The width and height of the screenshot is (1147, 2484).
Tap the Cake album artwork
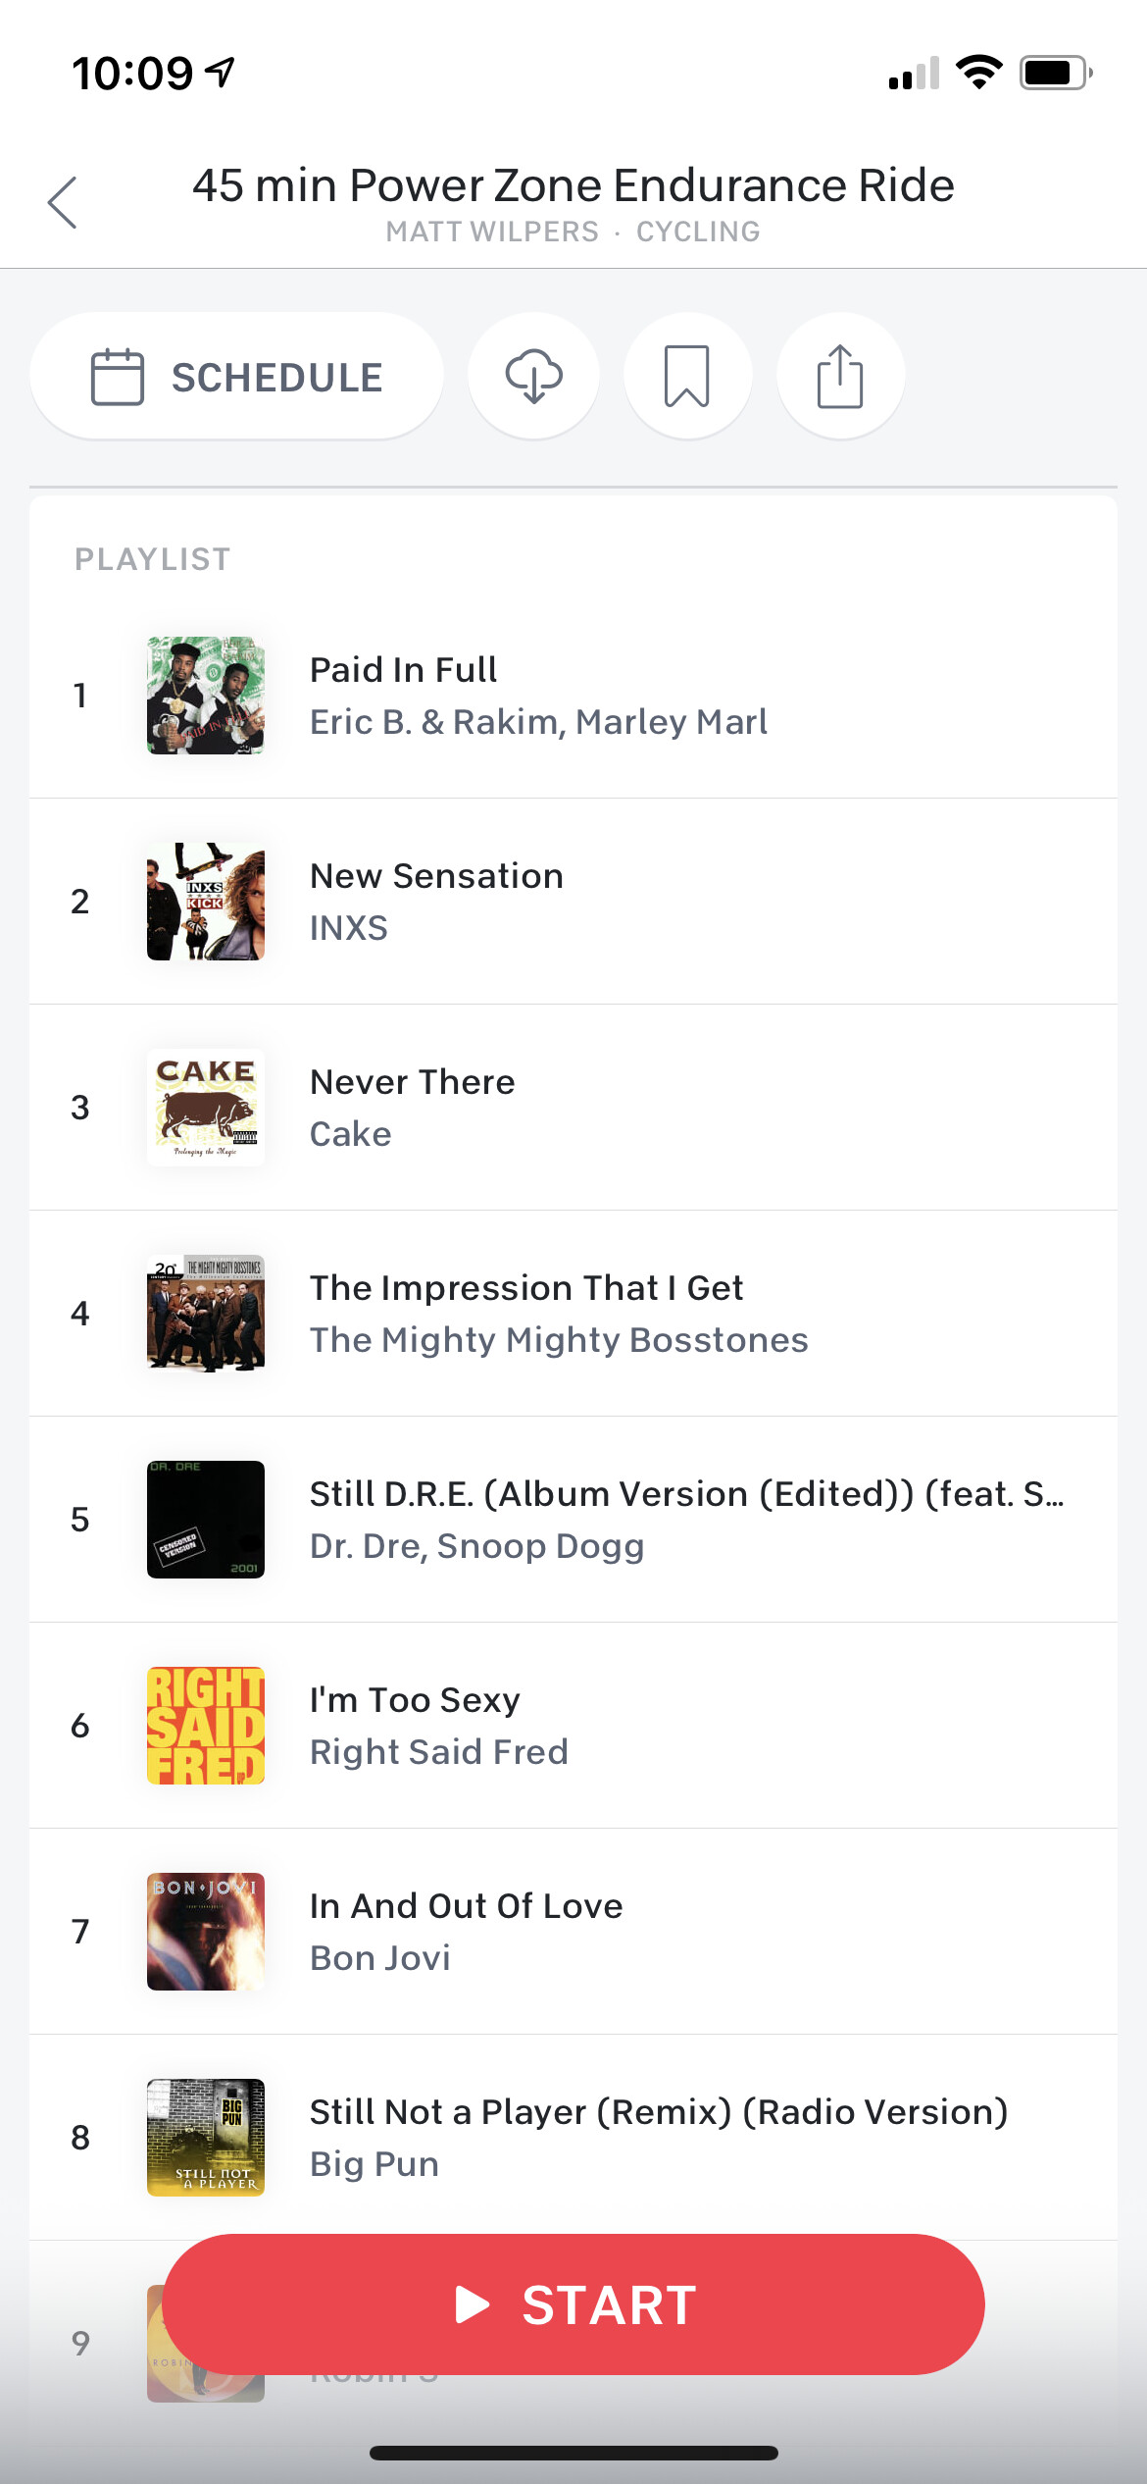206,1108
